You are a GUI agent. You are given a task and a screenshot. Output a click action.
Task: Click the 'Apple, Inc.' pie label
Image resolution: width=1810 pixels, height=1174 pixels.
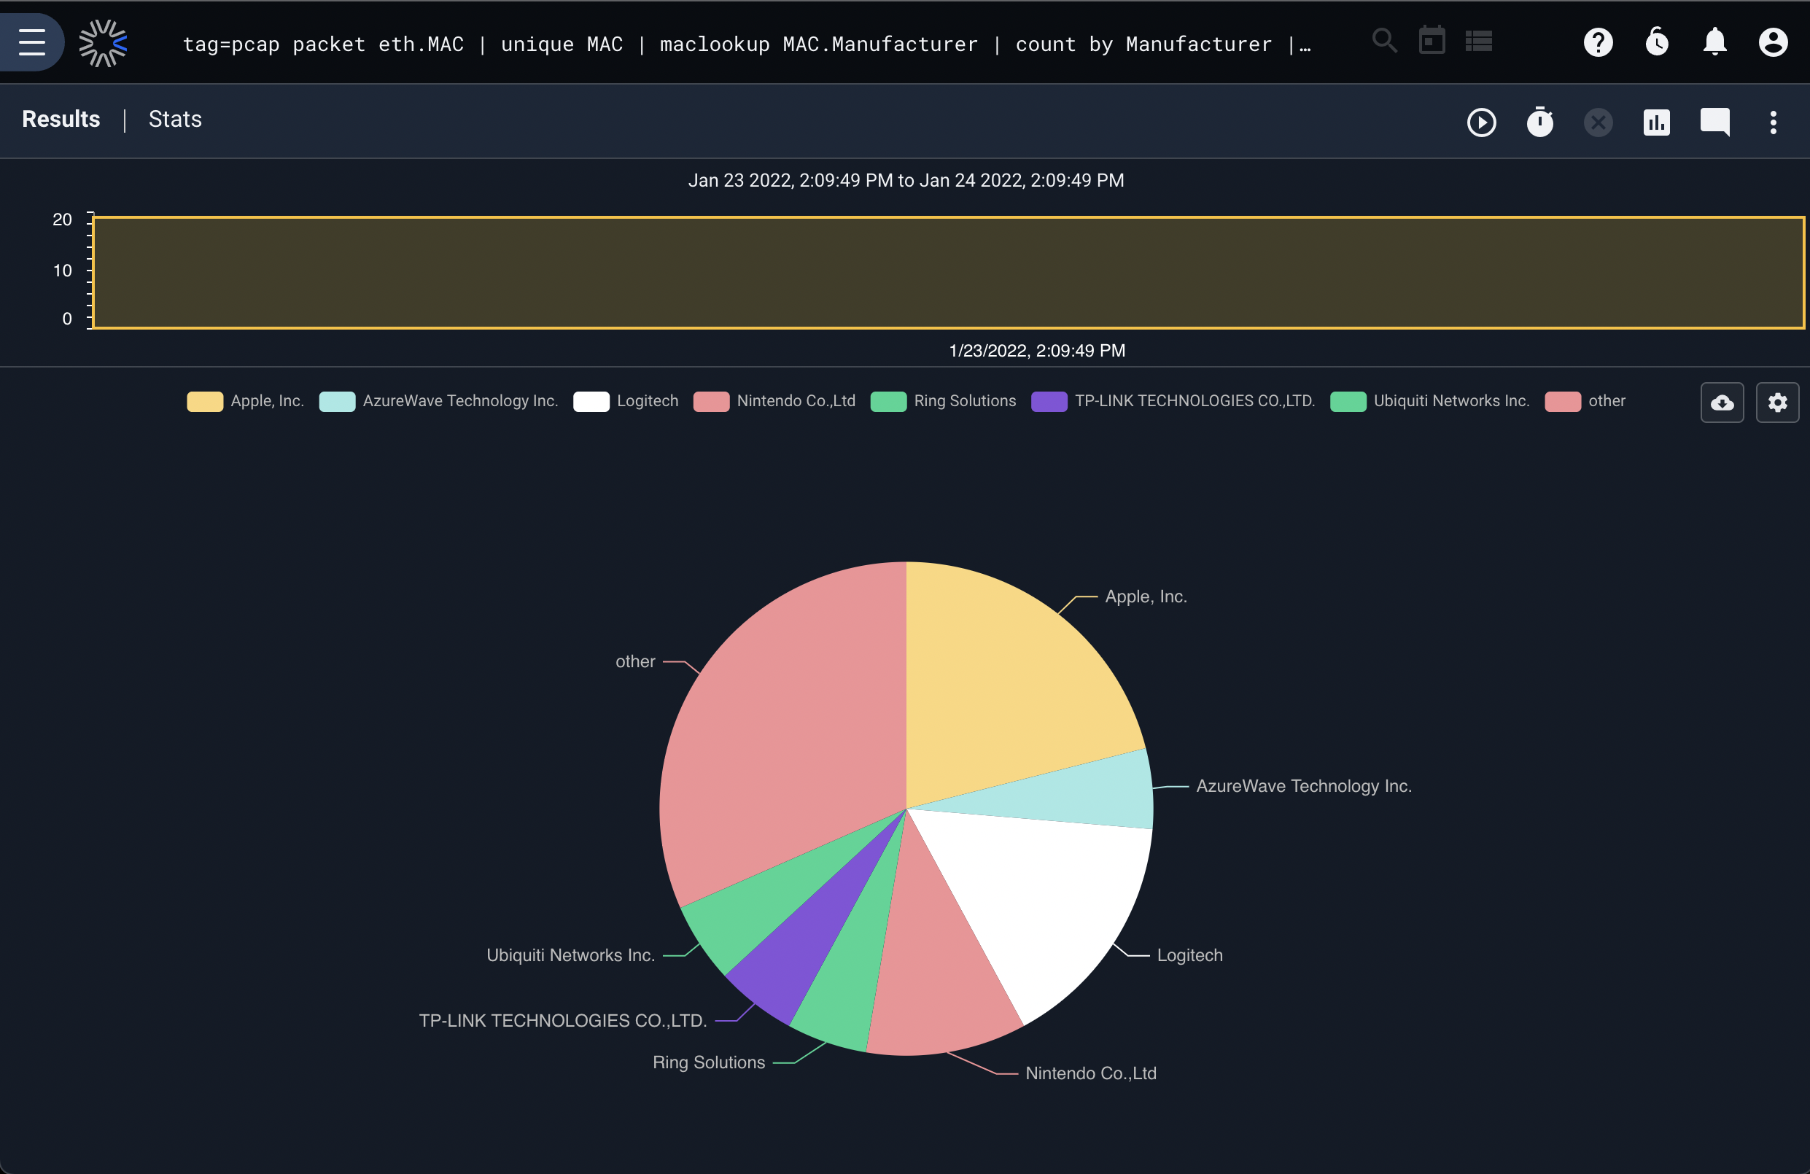click(x=1146, y=597)
